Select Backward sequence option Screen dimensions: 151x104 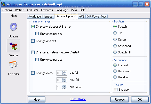[115, 71]
